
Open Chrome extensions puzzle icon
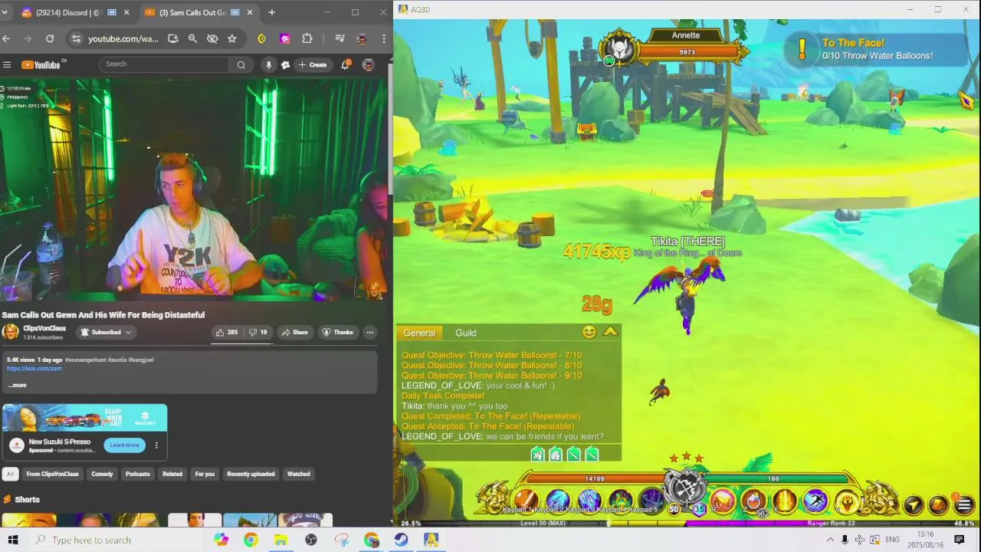[x=307, y=38]
